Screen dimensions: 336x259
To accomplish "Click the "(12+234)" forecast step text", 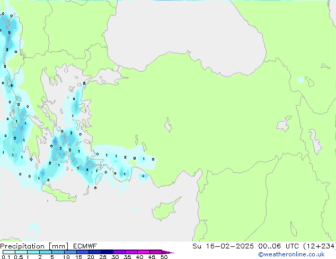I will tap(320, 246).
